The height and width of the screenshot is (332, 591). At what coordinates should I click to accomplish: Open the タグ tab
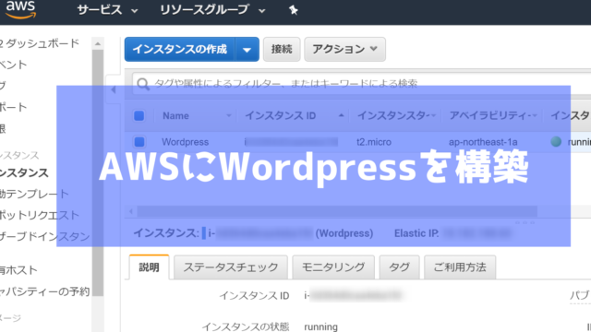pyautogui.click(x=399, y=267)
